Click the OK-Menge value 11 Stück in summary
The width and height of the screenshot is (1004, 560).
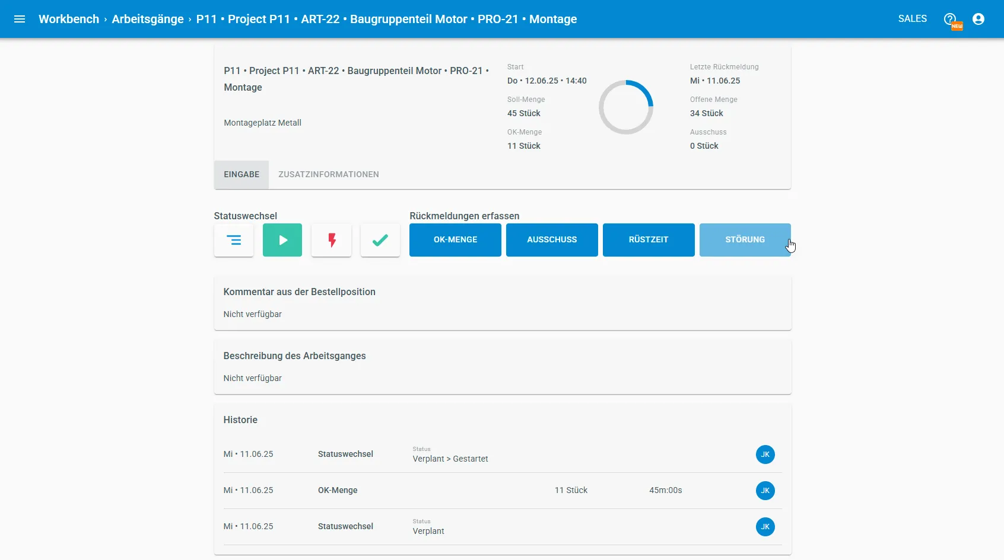click(524, 146)
